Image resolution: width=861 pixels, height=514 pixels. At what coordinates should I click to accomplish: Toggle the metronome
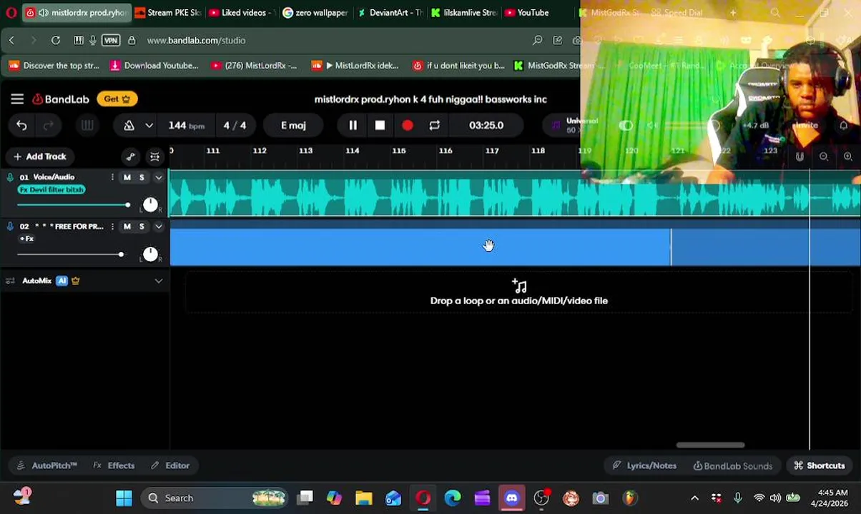(x=129, y=126)
